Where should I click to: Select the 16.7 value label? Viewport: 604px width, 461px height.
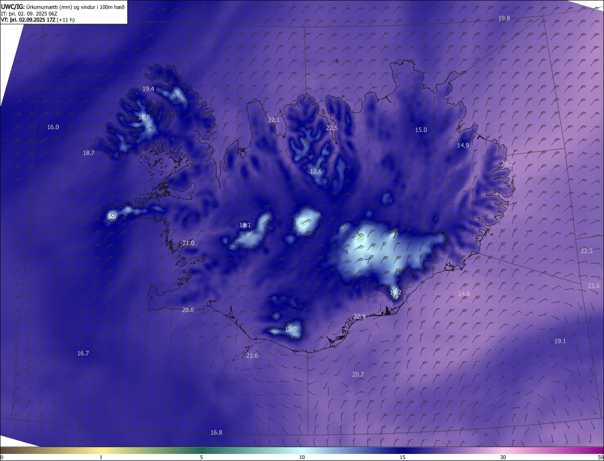(83, 353)
